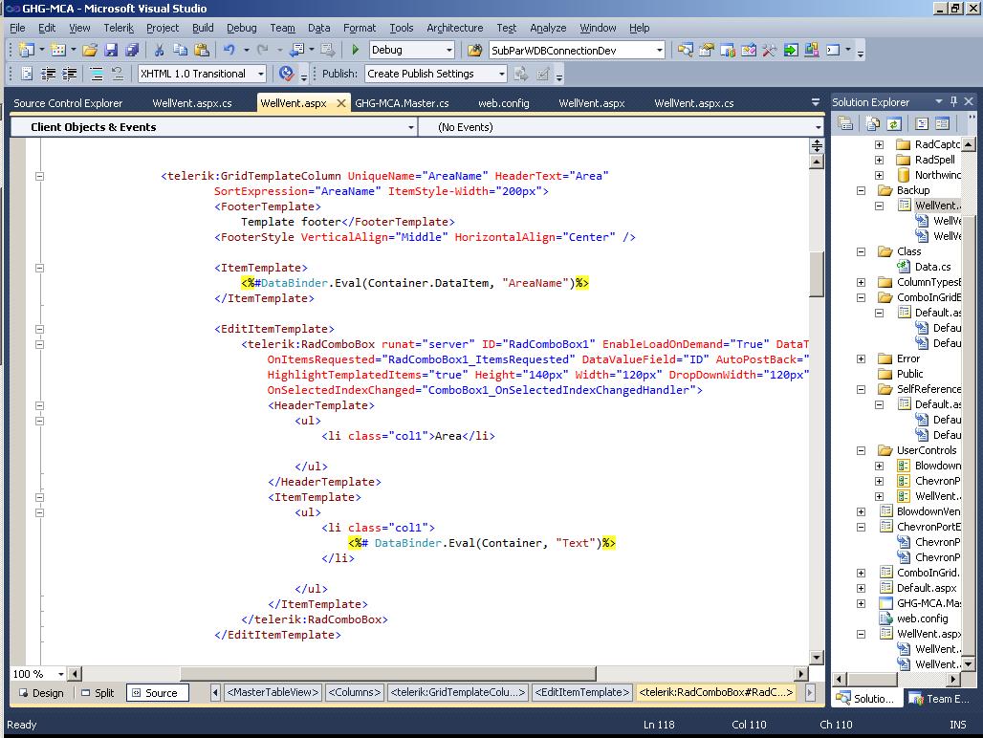
Task: Open the Debug configuration dropdown
Action: (x=448, y=50)
